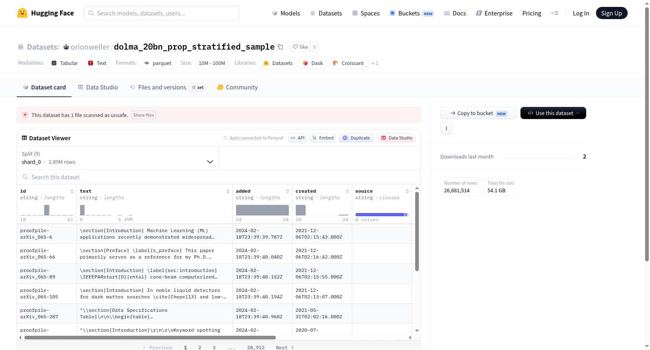
Task: Copy dataset name with the copy icon
Action: [280, 47]
